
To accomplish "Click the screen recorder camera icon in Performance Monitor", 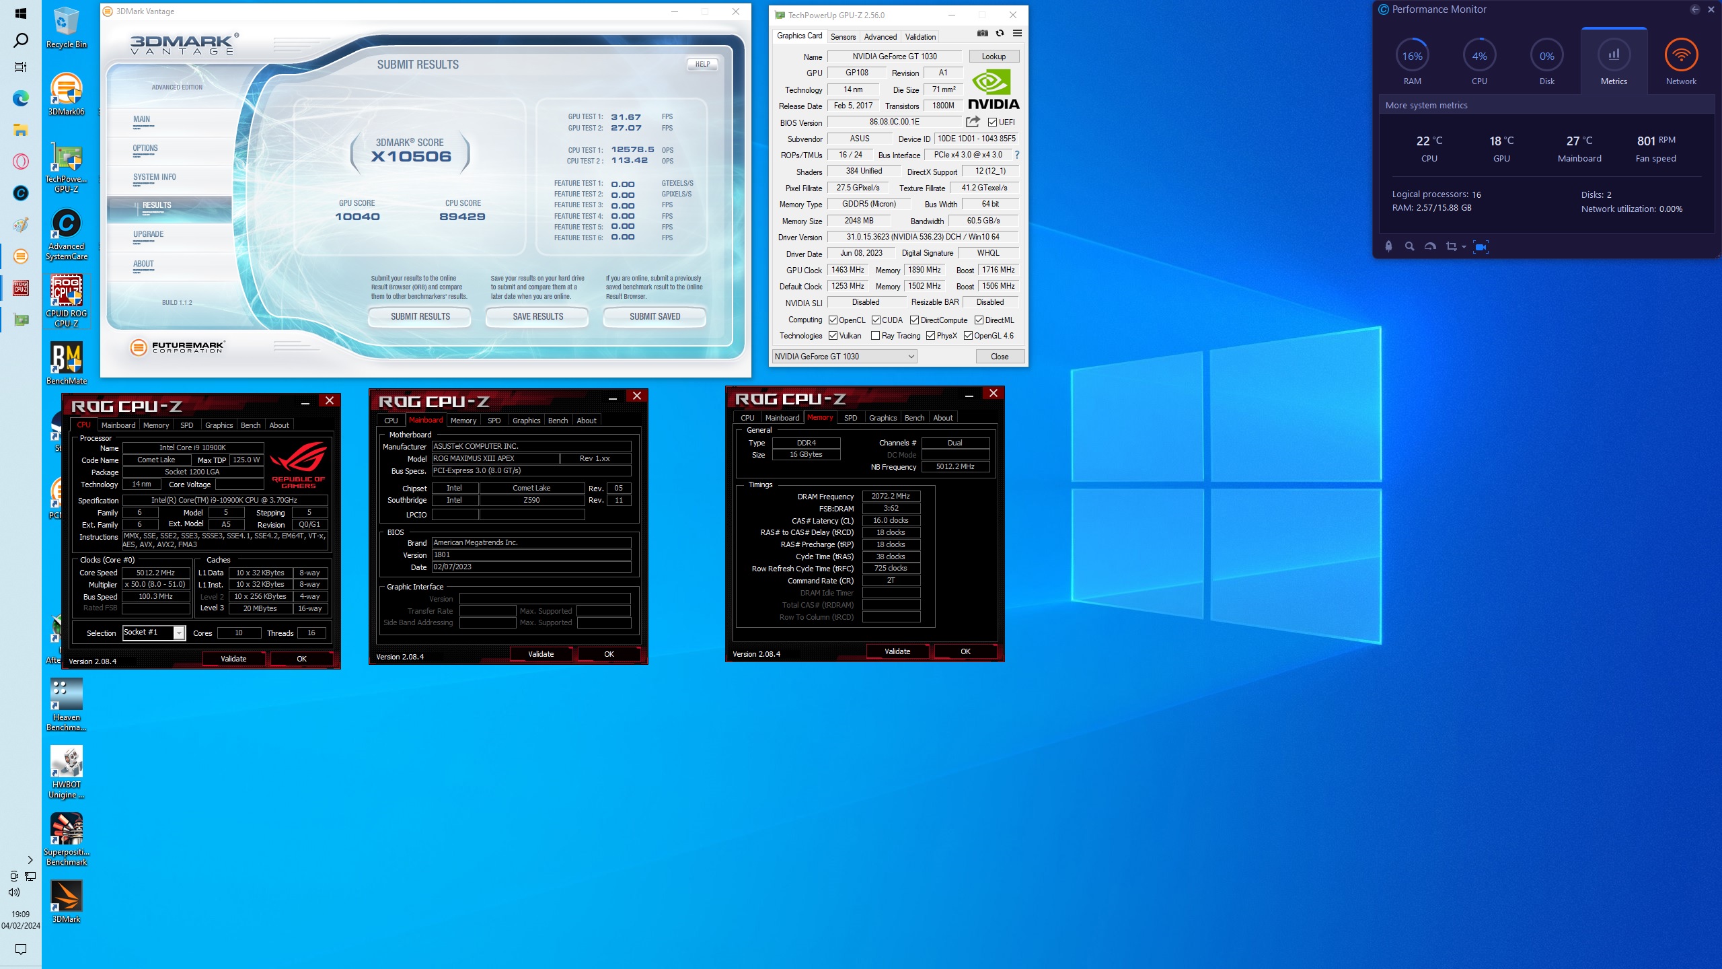I will [x=1481, y=247].
